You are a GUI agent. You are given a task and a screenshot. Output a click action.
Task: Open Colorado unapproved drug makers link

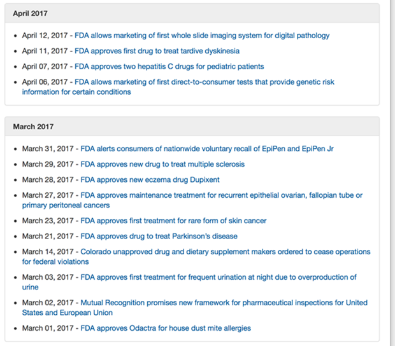pyautogui.click(x=225, y=252)
